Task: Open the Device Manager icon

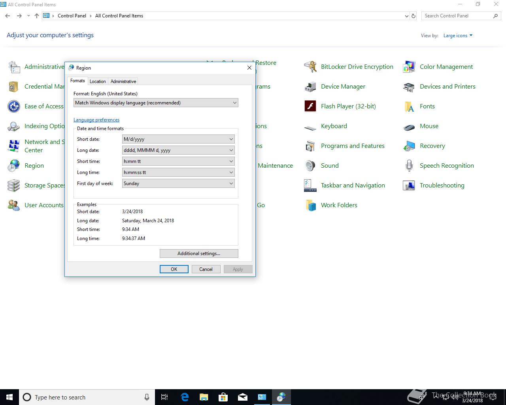Action: click(x=310, y=87)
